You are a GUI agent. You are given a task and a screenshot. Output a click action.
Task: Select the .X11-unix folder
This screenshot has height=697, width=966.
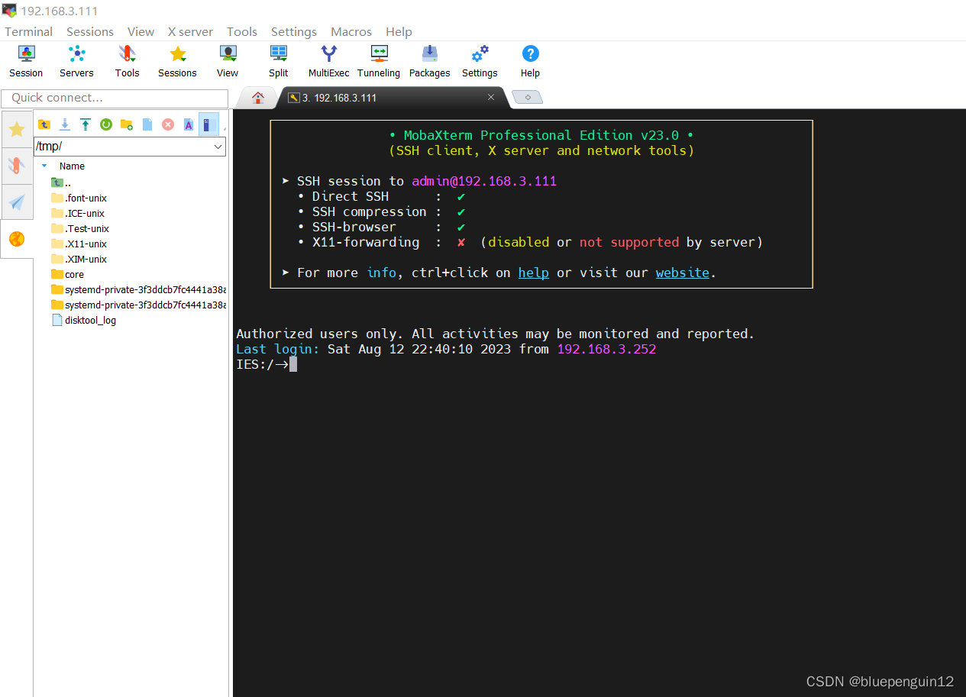click(79, 244)
